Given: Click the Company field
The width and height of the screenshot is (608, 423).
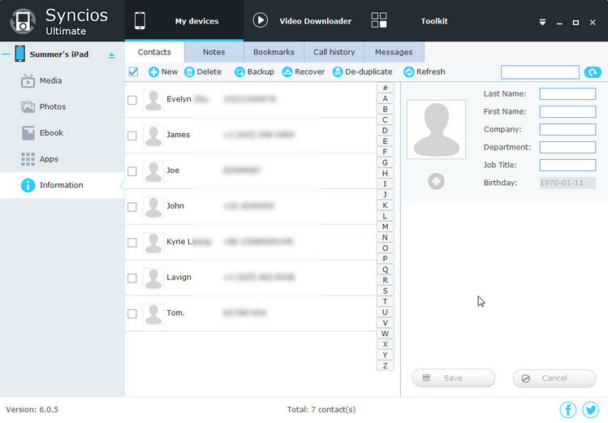Looking at the screenshot, I should point(567,129).
